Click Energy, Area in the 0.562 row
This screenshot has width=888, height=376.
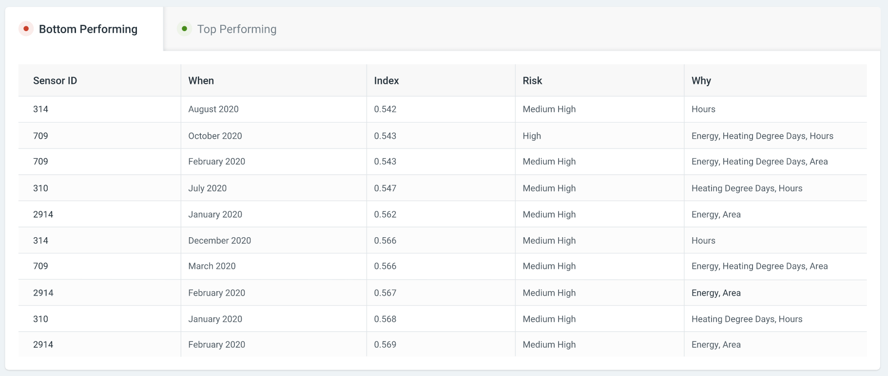click(716, 214)
